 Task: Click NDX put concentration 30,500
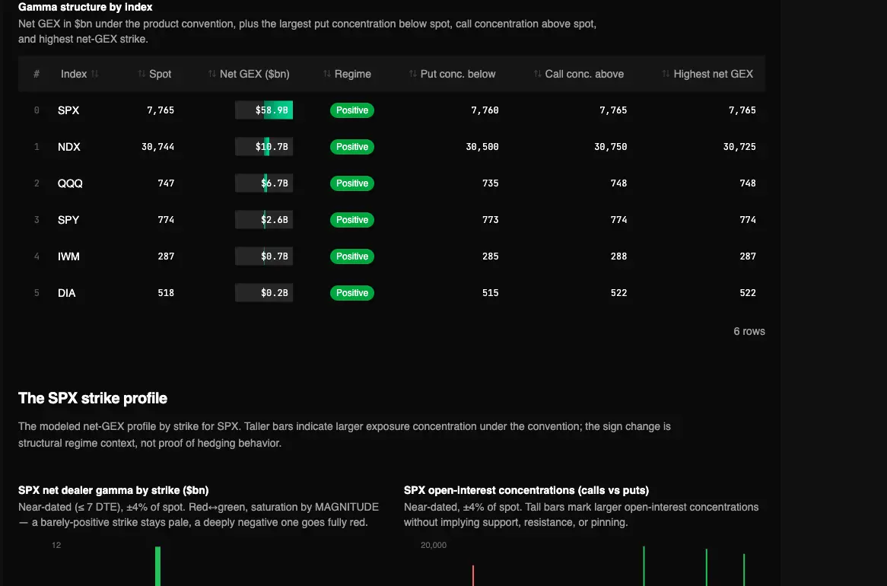tap(482, 147)
